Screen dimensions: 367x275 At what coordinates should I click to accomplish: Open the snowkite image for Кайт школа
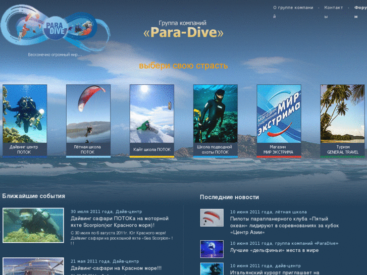point(152,114)
